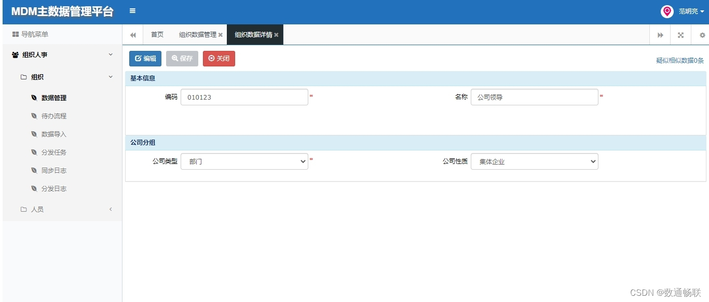
Task: Open 分发日志 in sidebar
Action: click(54, 188)
